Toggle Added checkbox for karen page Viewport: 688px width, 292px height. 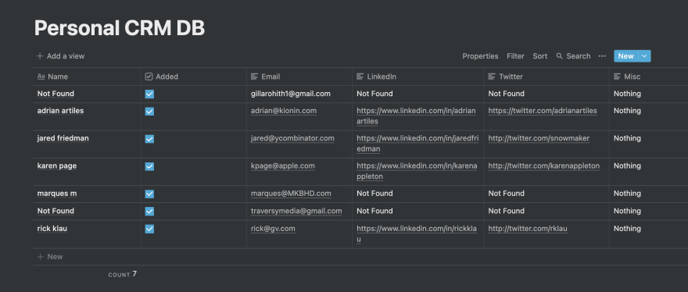(149, 166)
